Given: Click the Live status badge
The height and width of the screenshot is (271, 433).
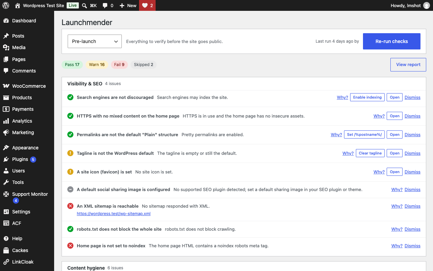Looking at the screenshot, I should (x=72, y=5).
